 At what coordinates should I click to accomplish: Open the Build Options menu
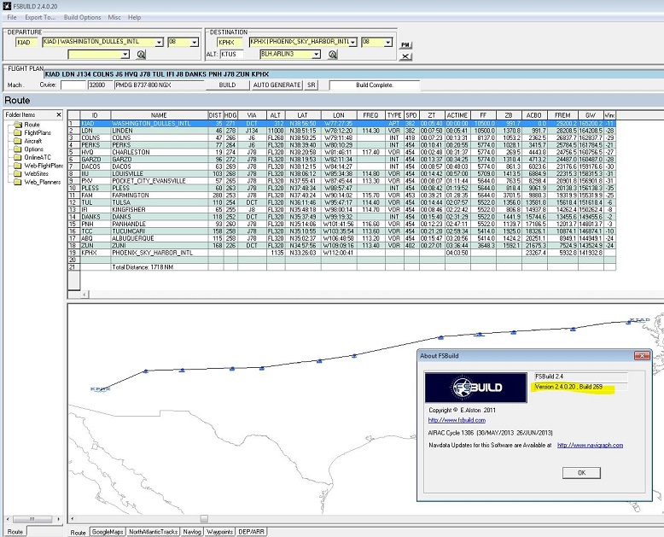82,17
